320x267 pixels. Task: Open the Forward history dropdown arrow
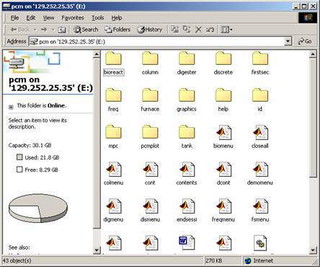pos(53,30)
